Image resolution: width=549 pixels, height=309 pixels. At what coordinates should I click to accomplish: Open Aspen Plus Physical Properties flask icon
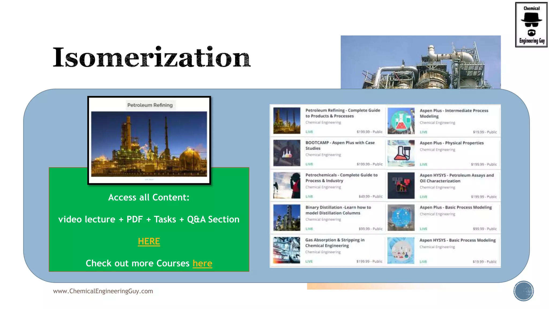point(401,153)
